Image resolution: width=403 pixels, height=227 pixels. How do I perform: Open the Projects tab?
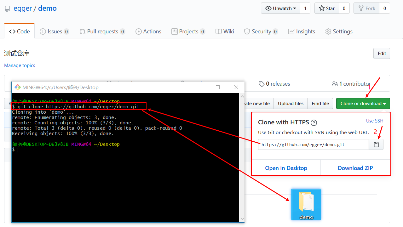pos(188,31)
